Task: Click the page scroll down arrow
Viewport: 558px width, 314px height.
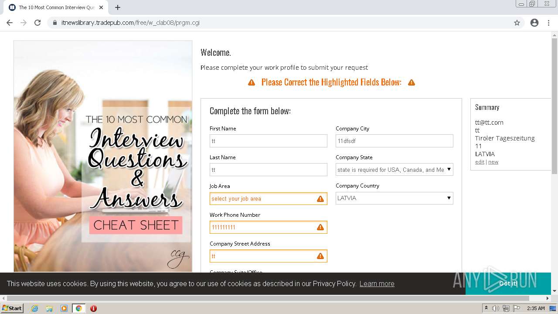Action: click(554, 291)
